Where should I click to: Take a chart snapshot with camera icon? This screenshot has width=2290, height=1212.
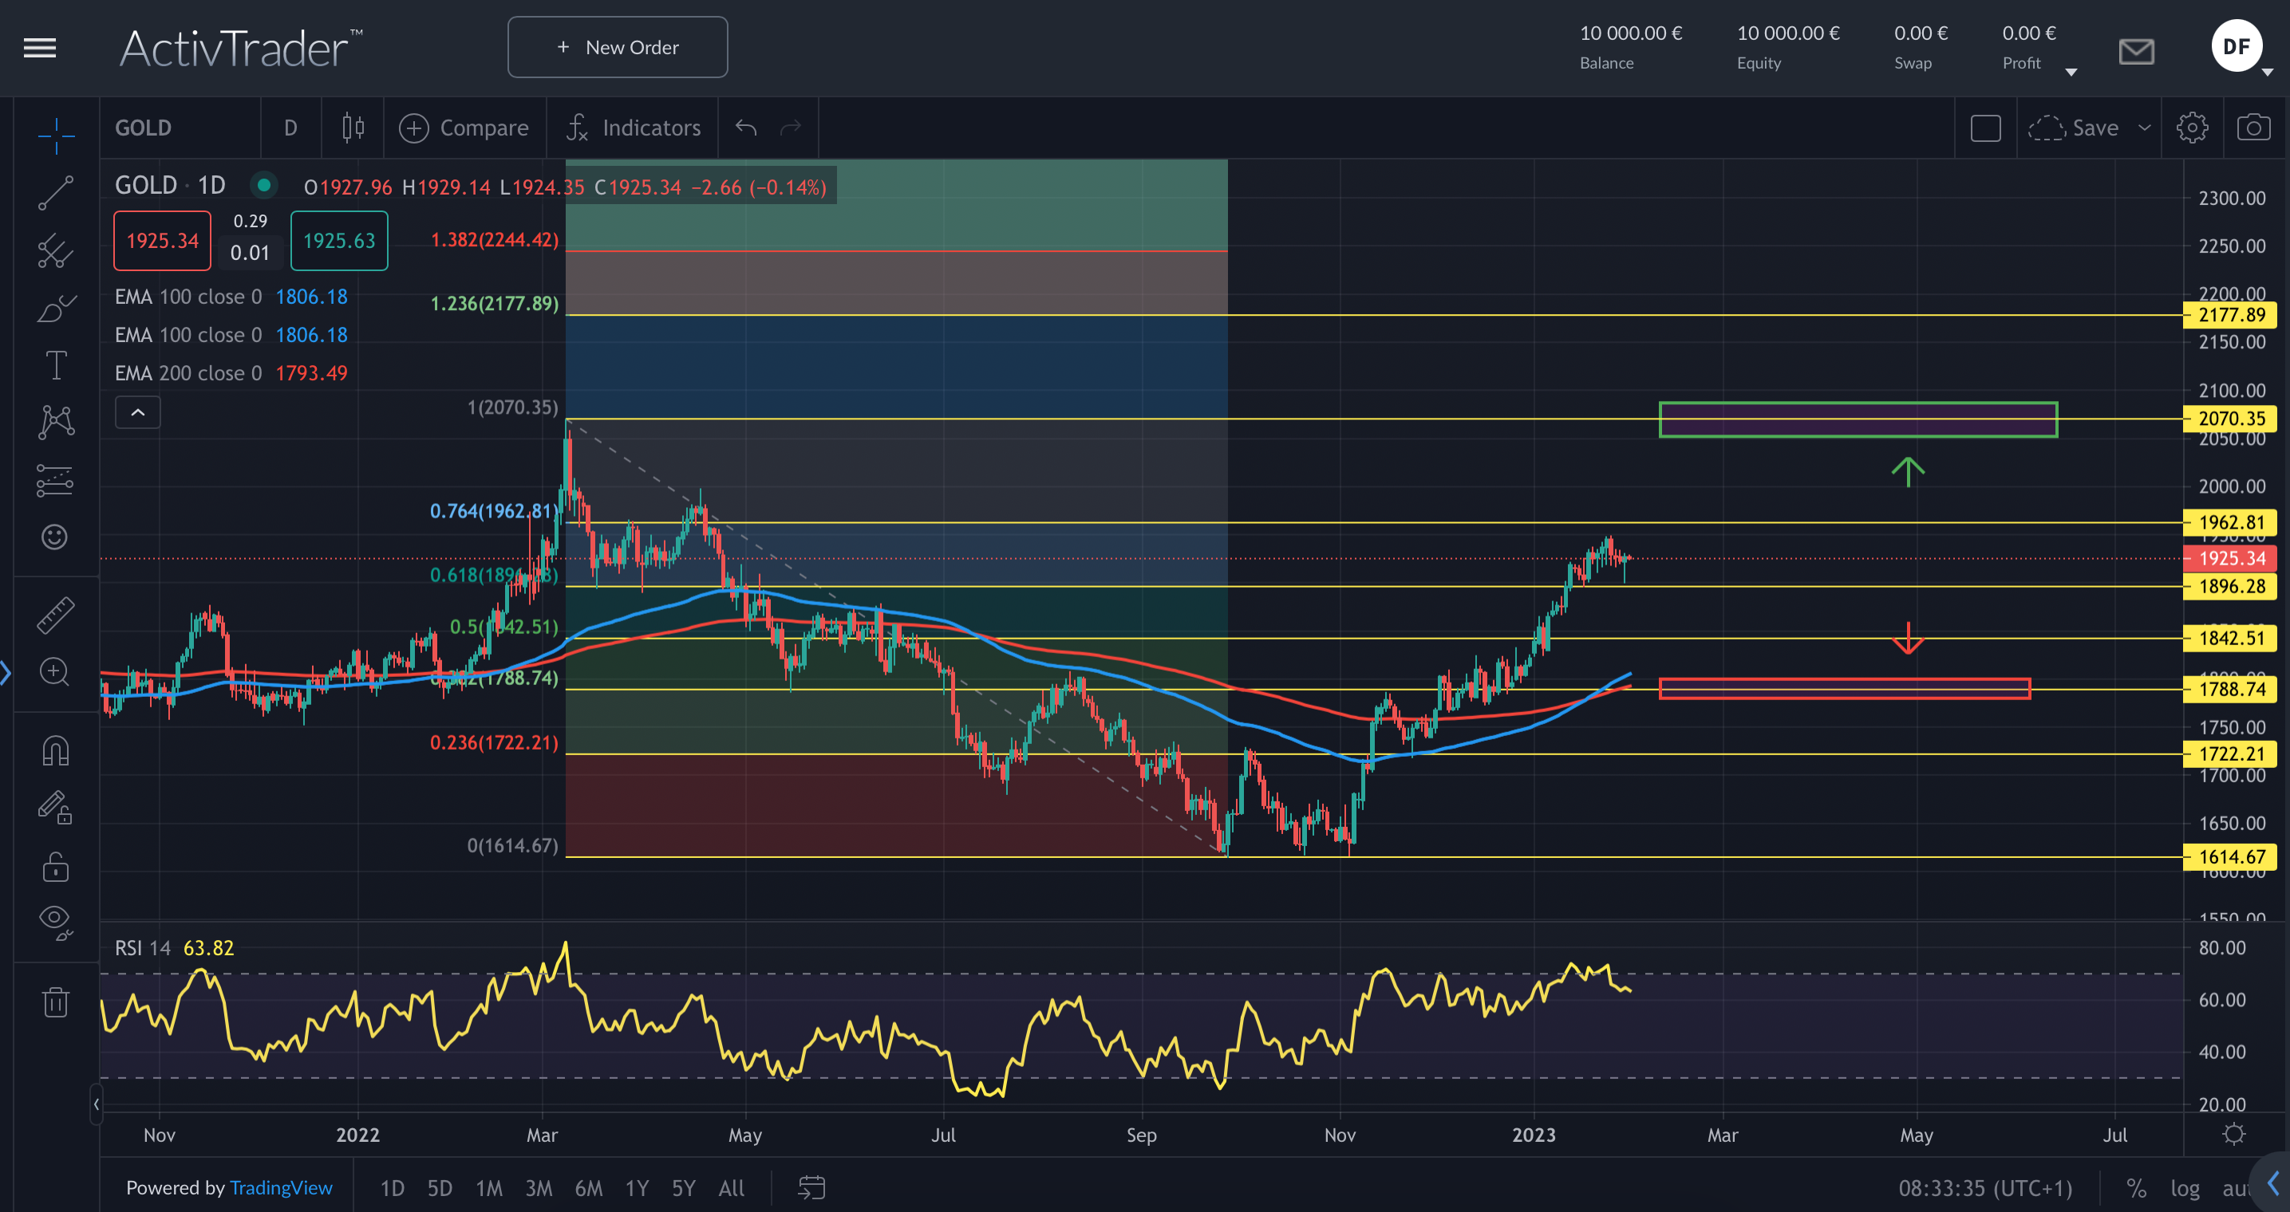(2252, 128)
